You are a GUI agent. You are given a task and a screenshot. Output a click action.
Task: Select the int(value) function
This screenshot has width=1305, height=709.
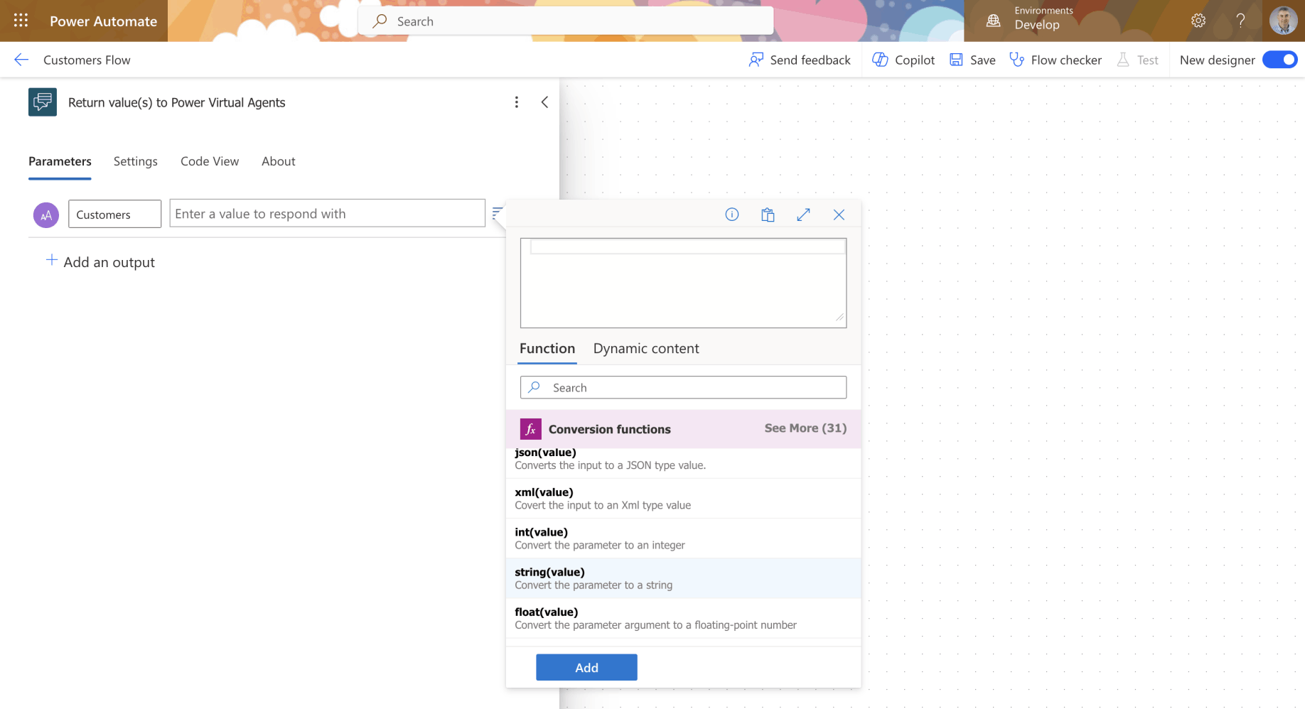pos(683,538)
